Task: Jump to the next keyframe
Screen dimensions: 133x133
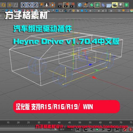Action: click(109, 130)
